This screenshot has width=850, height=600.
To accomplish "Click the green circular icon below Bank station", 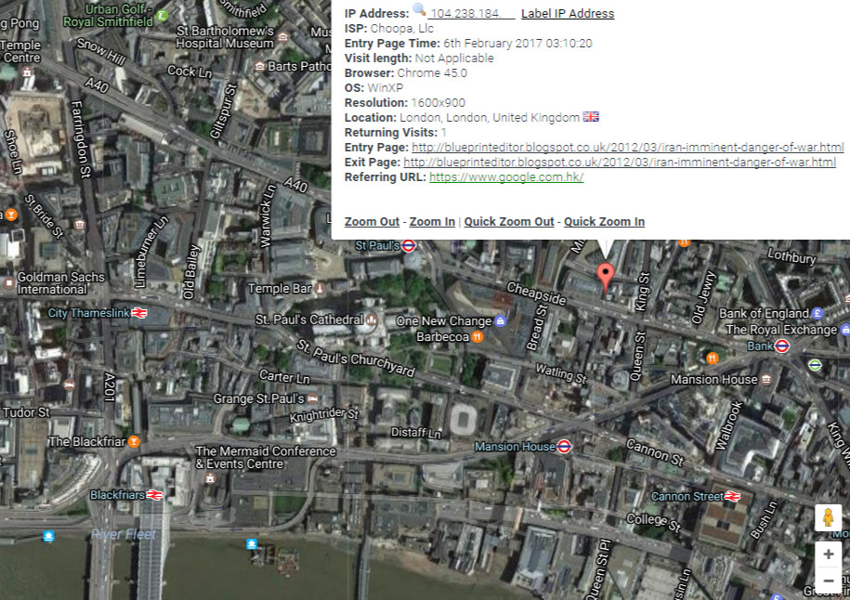I will click(x=815, y=365).
